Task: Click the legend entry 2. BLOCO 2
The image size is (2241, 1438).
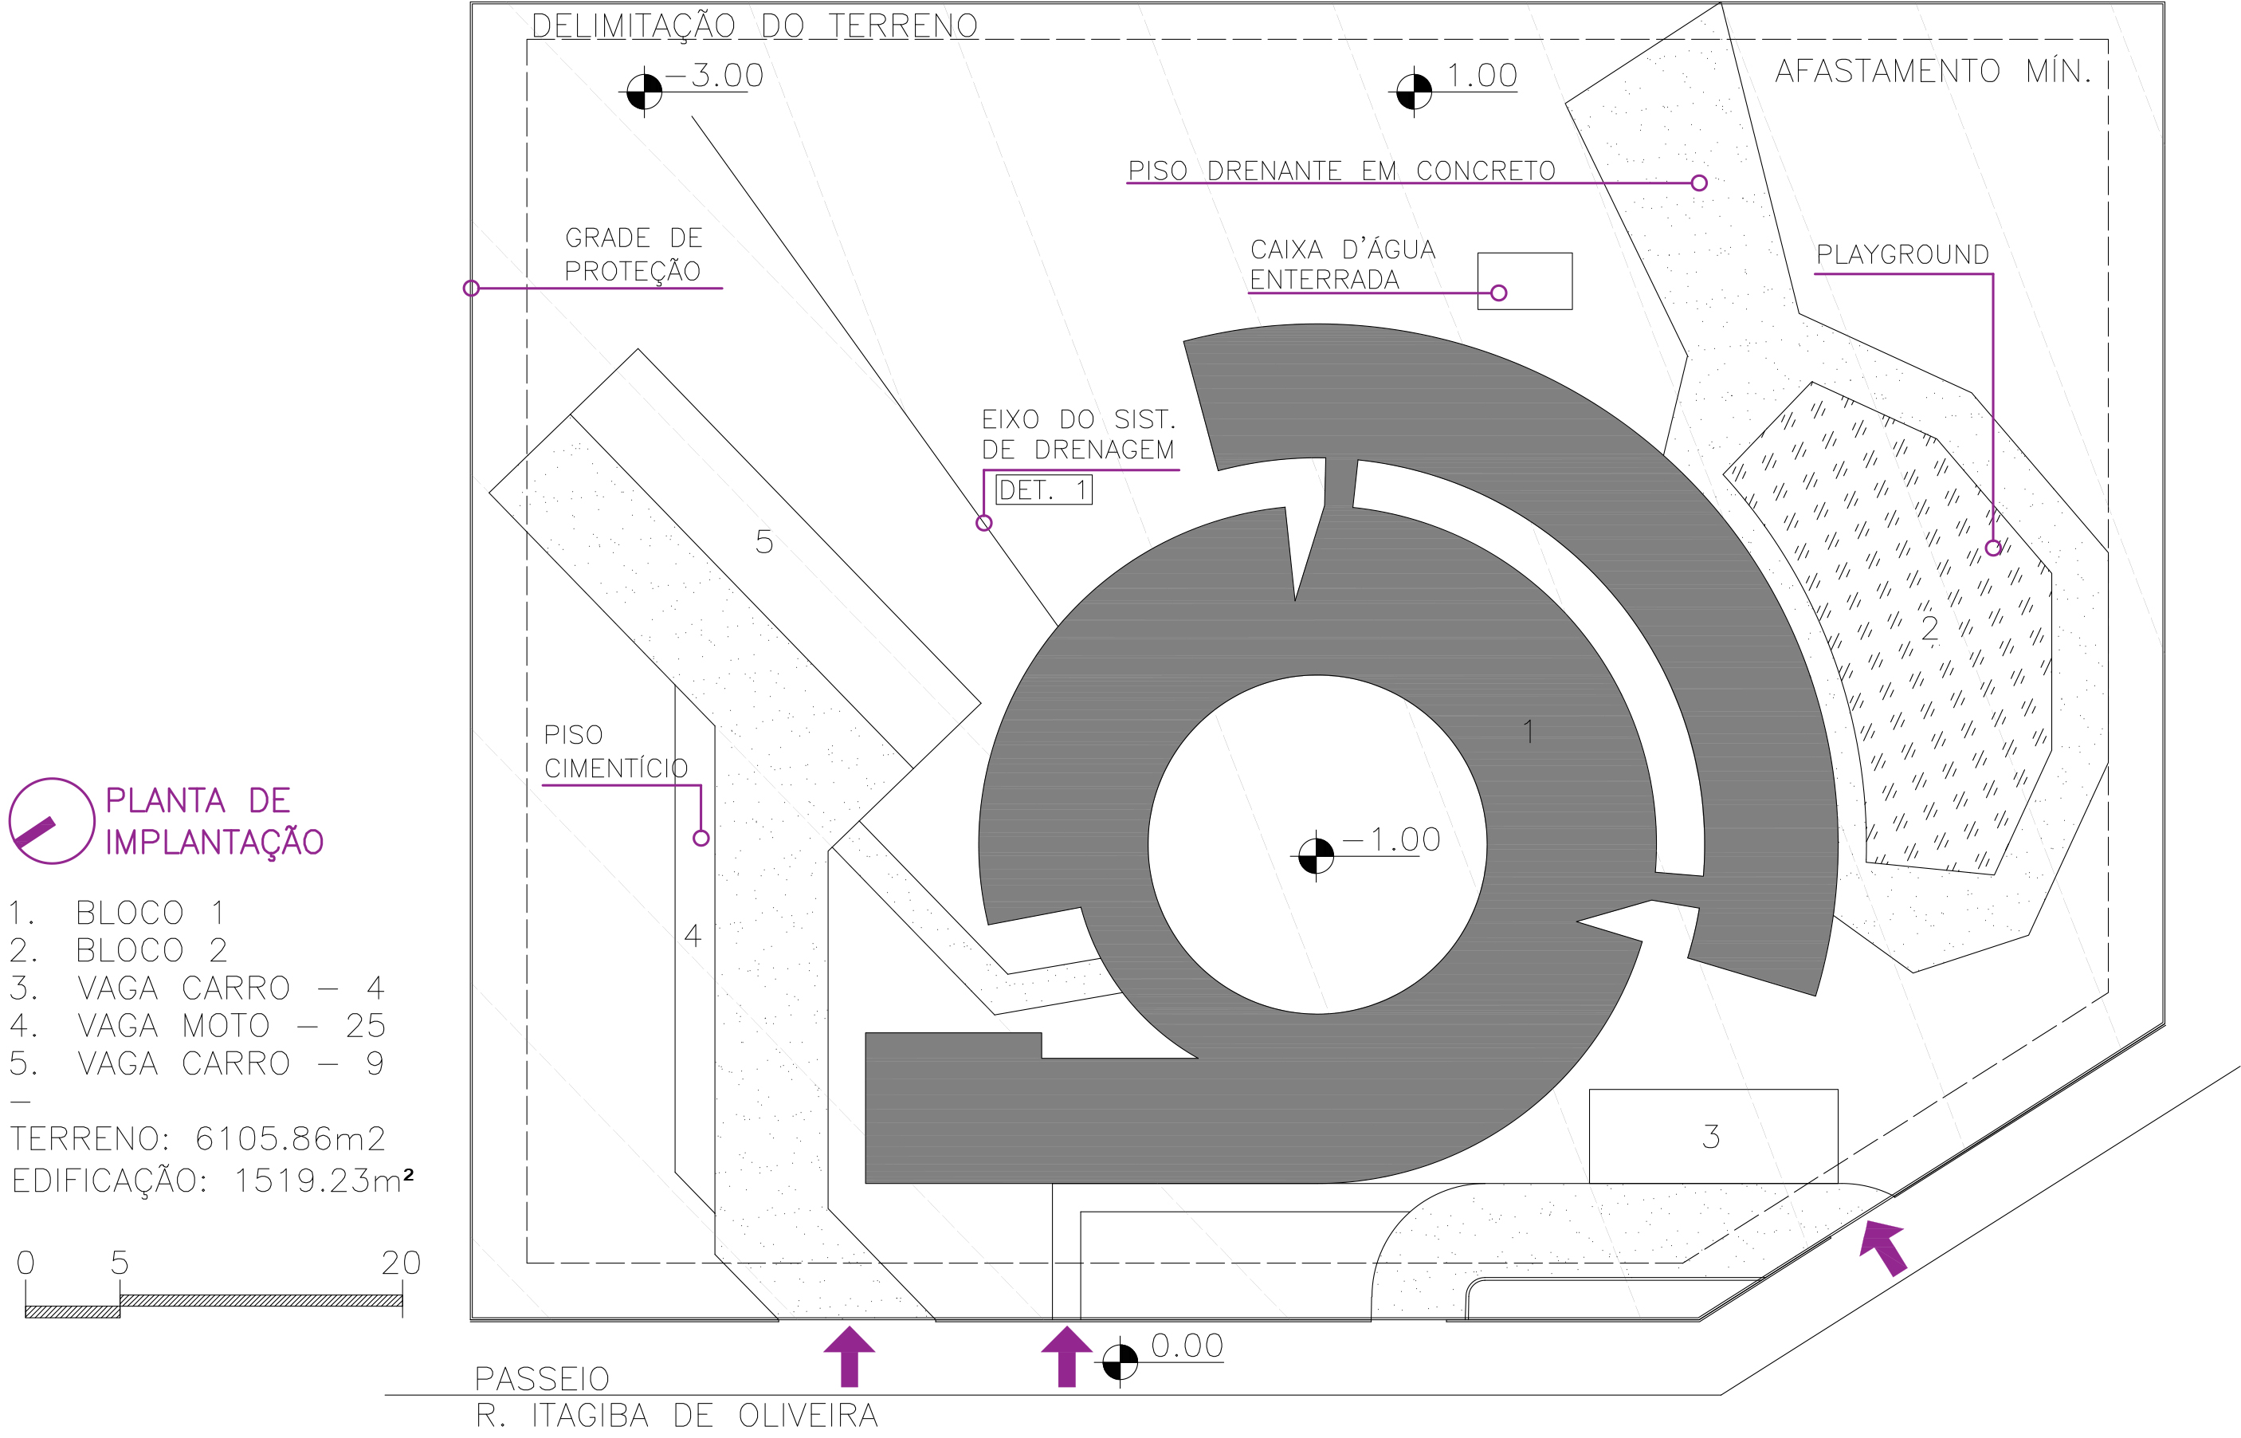Action: click(119, 949)
